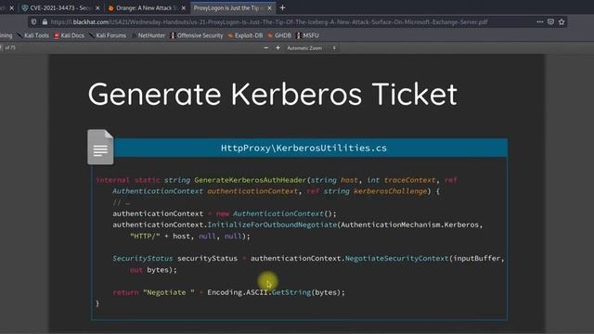This screenshot has height=334, width=594.
Task: Zoom out the PDF with minus
Action: point(266,48)
